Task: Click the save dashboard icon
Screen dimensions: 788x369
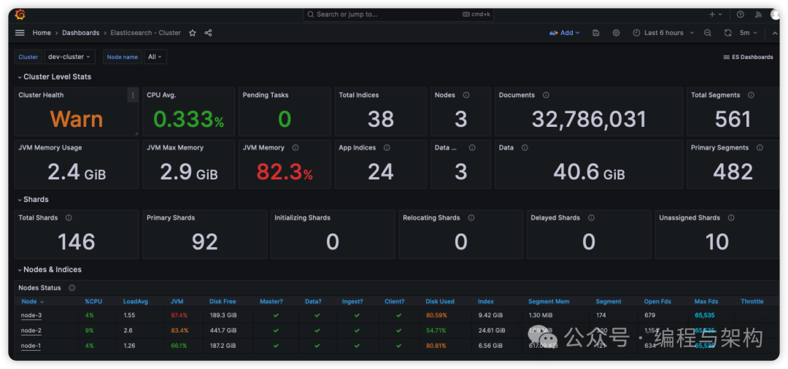Action: [x=595, y=33]
